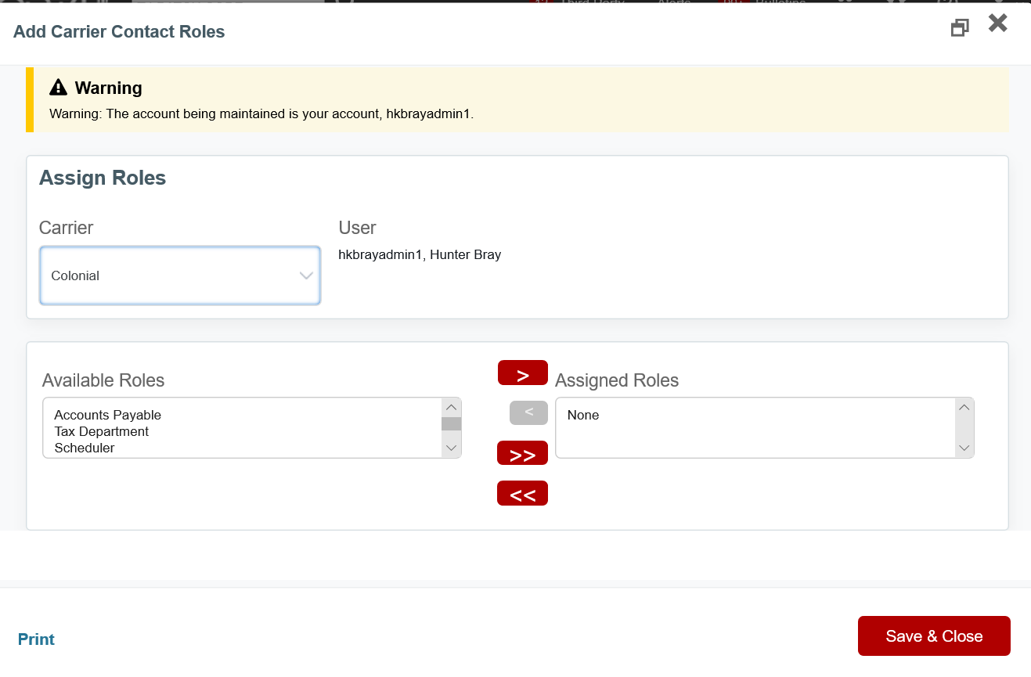The height and width of the screenshot is (677, 1031).
Task: Click the pop-out window icon in the header
Action: click(960, 27)
